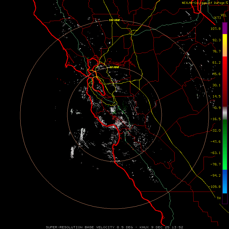The height and width of the screenshot is (229, 229).
Task: Click the -32.0 velocity scale value
Action: coord(216,131)
